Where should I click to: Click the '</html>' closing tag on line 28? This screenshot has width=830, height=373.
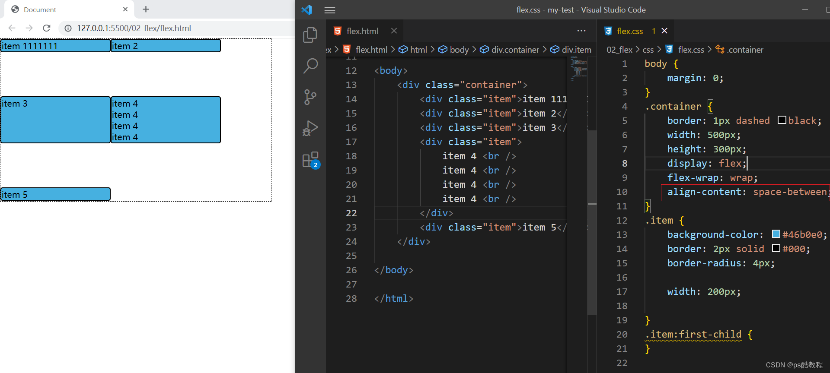pyautogui.click(x=394, y=298)
